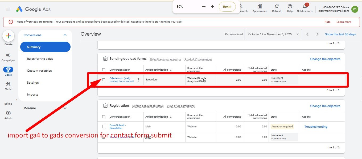This screenshot has height=159, width=362.
Task: Change the objective for Registration
Action: (x=325, y=106)
